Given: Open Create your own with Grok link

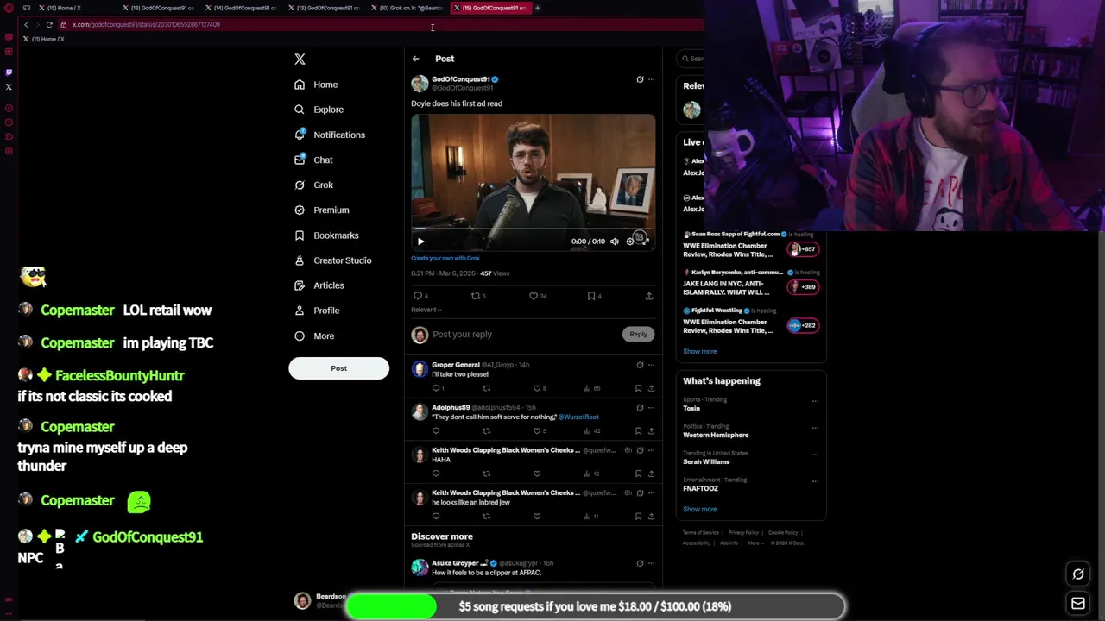Looking at the screenshot, I should tap(445, 258).
